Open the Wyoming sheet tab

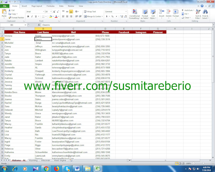(33, 160)
